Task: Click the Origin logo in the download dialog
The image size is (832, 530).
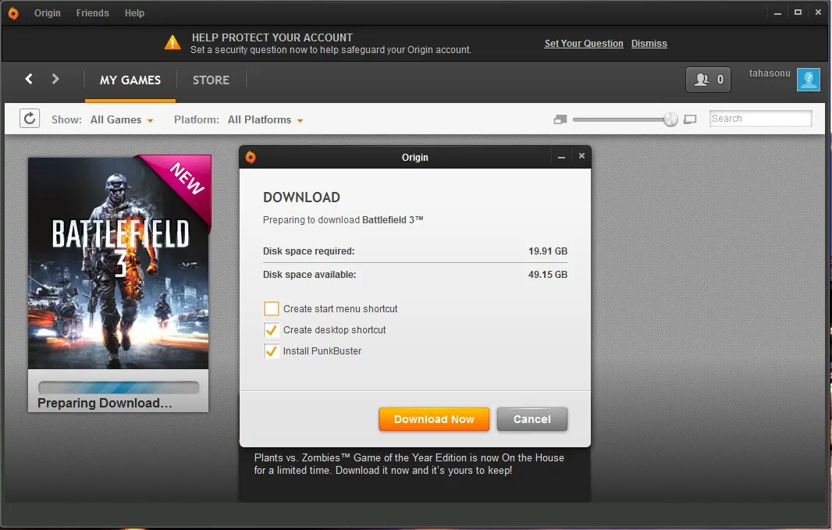Action: (251, 157)
